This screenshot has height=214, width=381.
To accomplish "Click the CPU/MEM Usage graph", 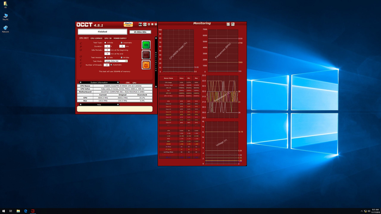I will click(x=178, y=51).
